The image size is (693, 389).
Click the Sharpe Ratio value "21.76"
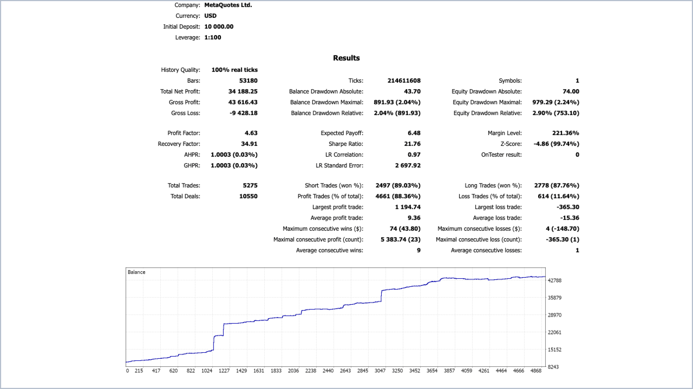(x=413, y=144)
